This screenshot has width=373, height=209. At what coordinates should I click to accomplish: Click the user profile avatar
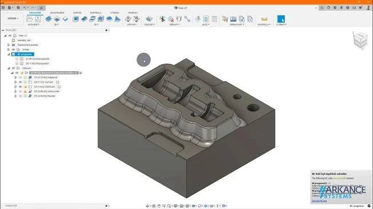pyautogui.click(x=368, y=8)
